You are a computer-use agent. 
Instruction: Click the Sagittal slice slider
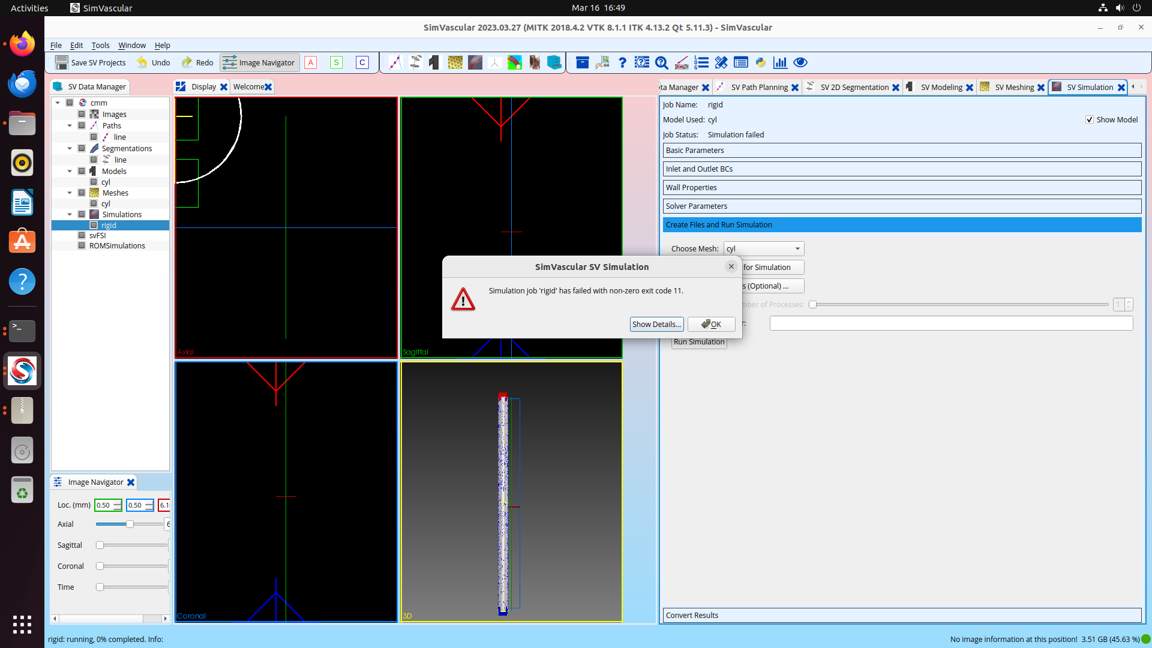coord(131,545)
